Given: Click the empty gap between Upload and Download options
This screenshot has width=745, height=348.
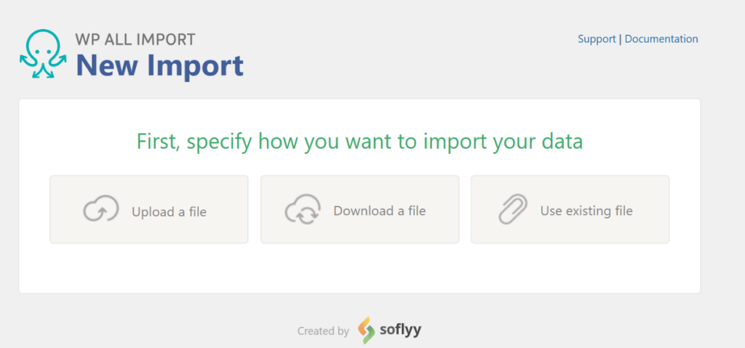Looking at the screenshot, I should point(255,209).
